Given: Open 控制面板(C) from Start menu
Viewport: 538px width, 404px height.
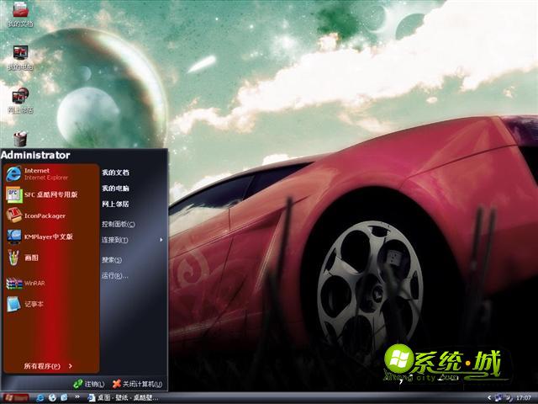Looking at the screenshot, I should [x=118, y=225].
